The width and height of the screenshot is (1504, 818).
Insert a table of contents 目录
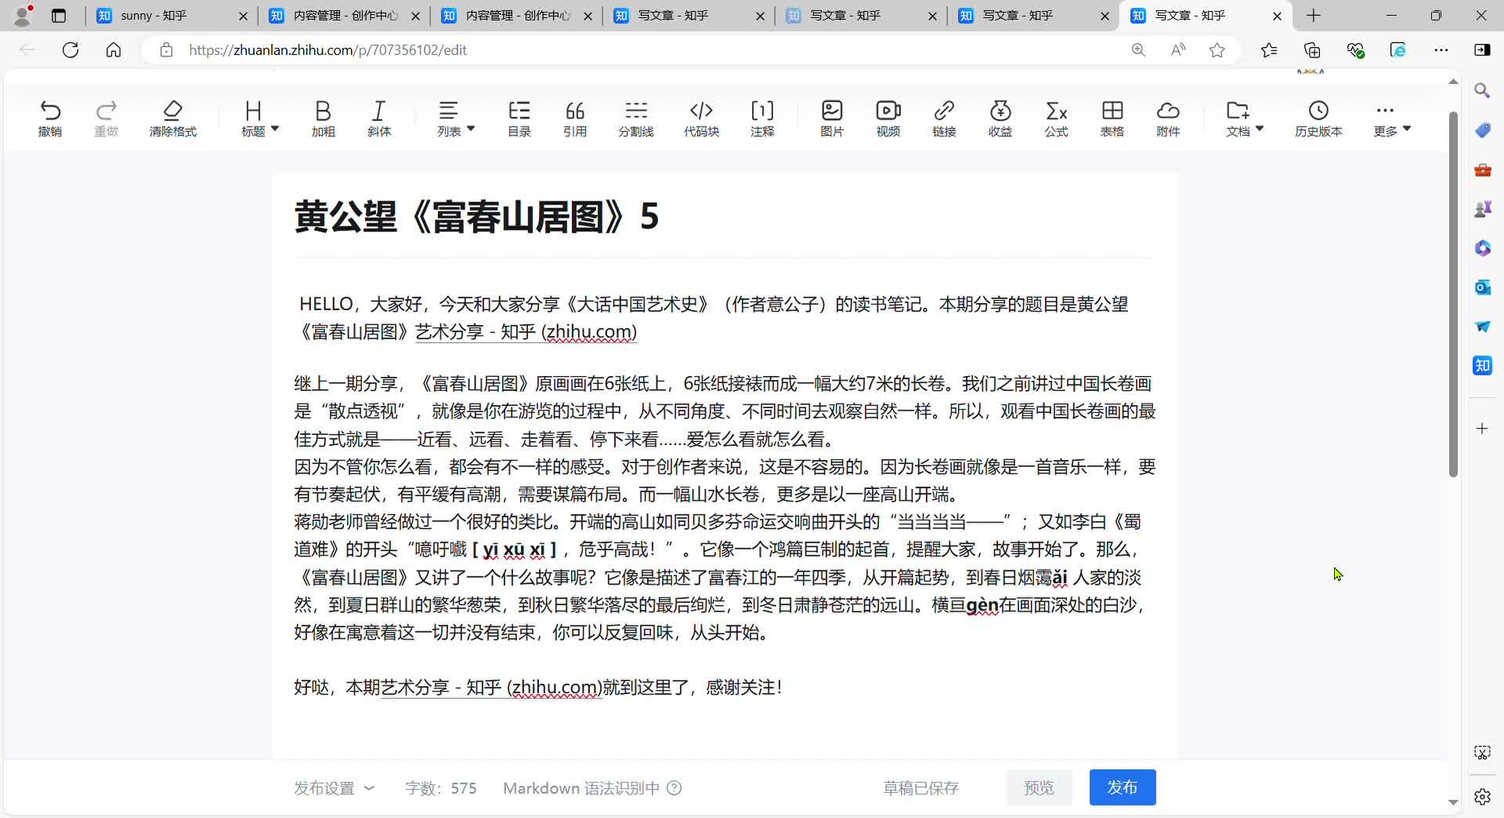519,119
